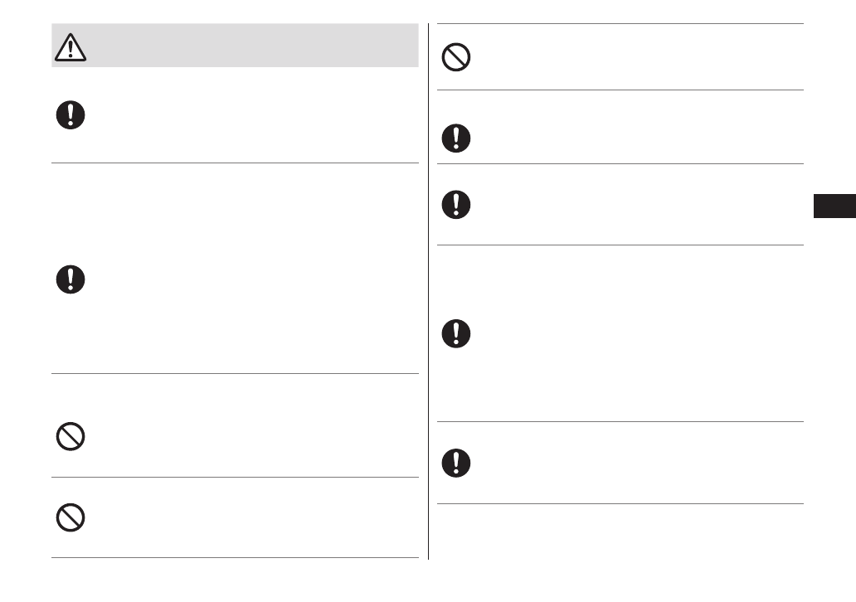Click the prohibition icon atop the right column

point(455,56)
